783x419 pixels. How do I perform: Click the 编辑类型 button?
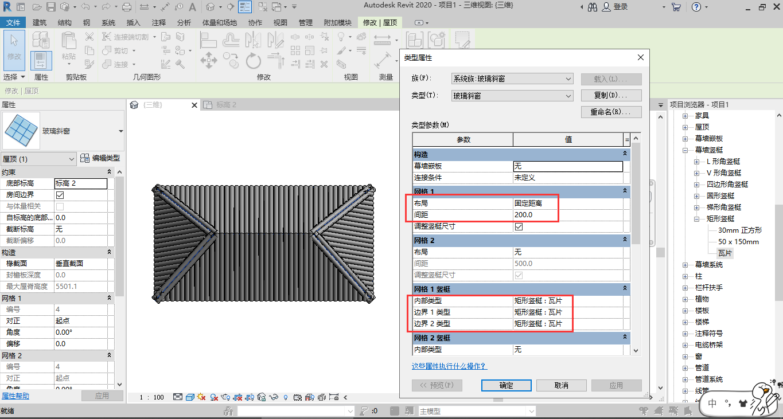click(100, 158)
